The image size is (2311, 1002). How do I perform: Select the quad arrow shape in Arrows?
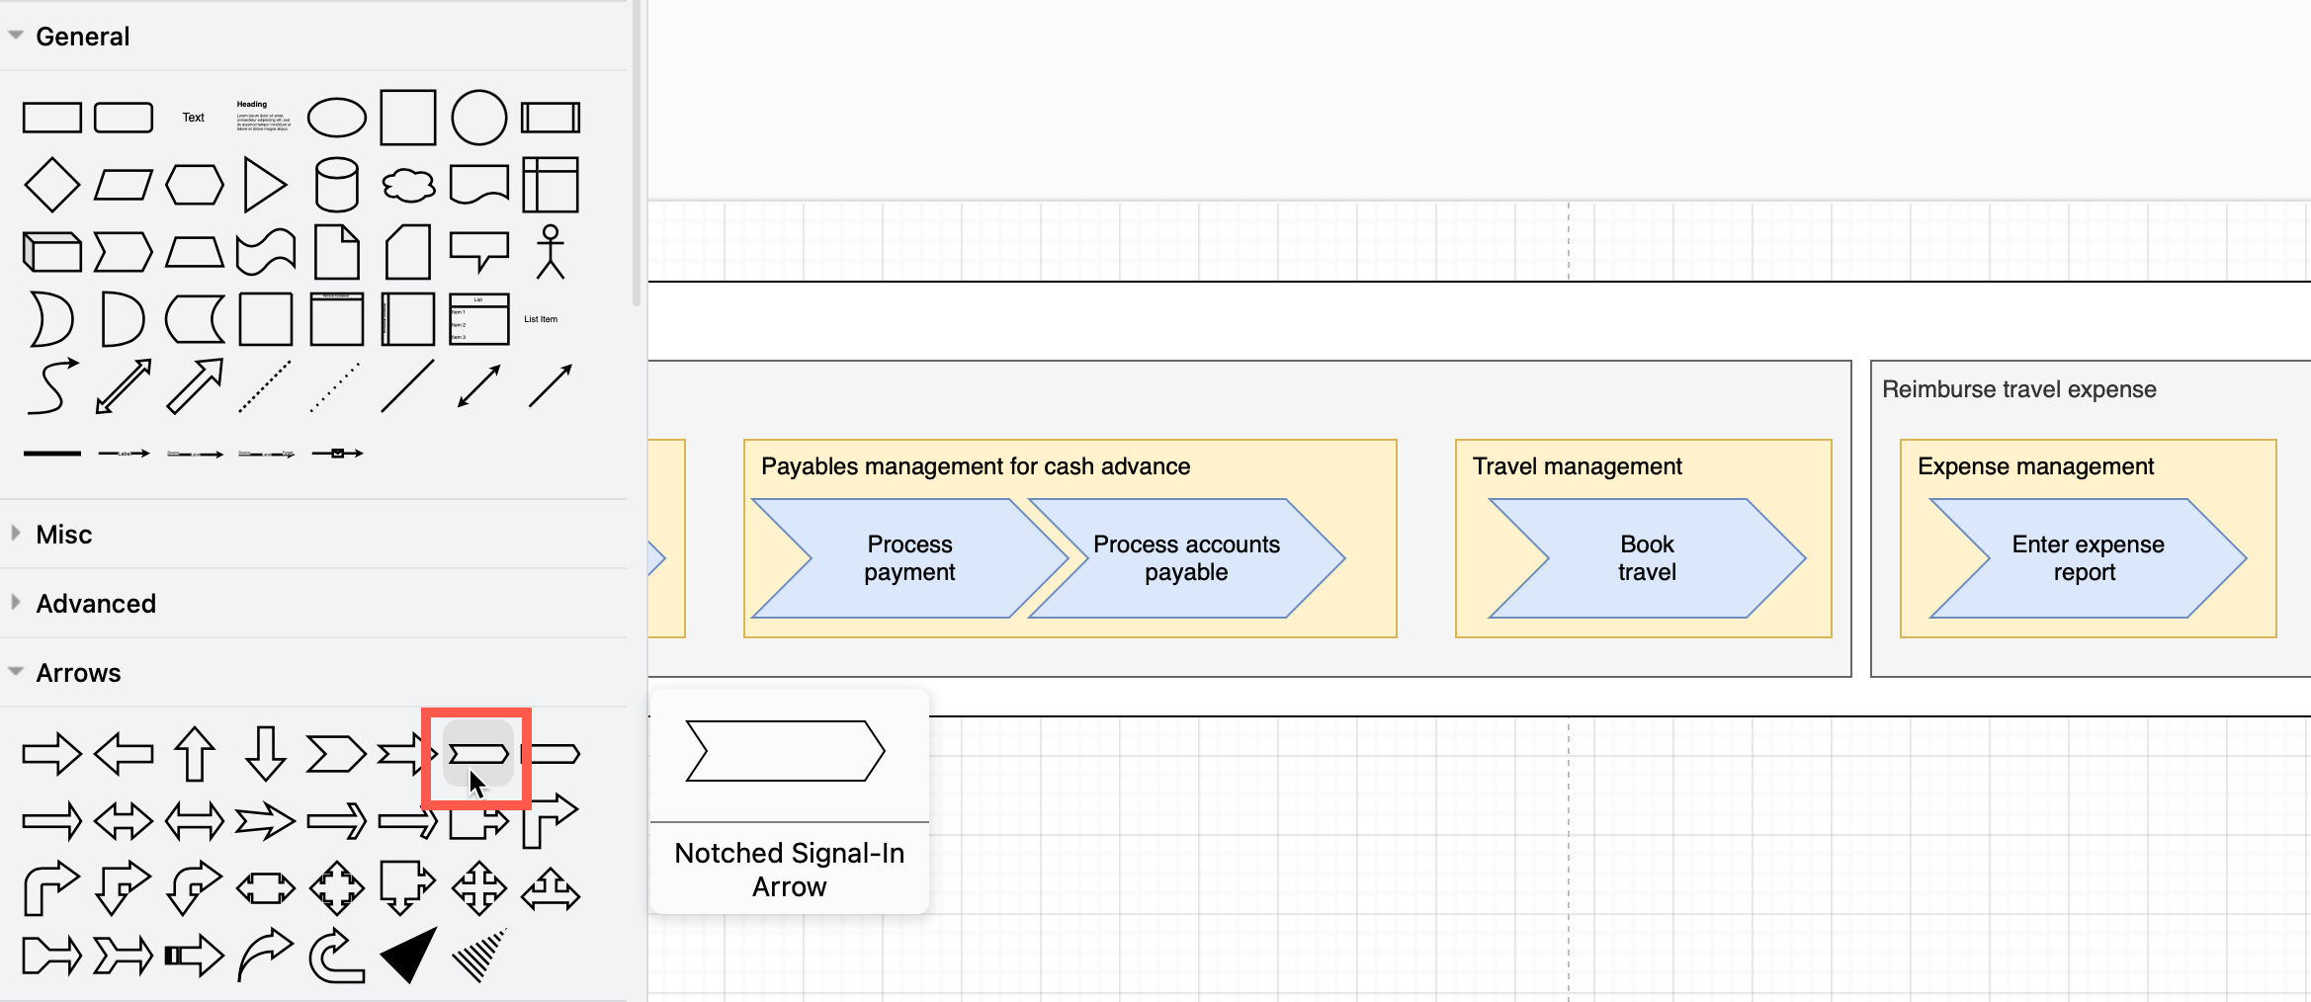[x=478, y=888]
